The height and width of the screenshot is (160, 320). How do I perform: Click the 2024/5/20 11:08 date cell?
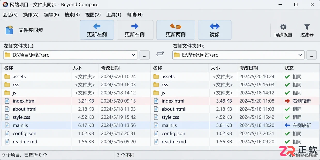(x=257, y=101)
